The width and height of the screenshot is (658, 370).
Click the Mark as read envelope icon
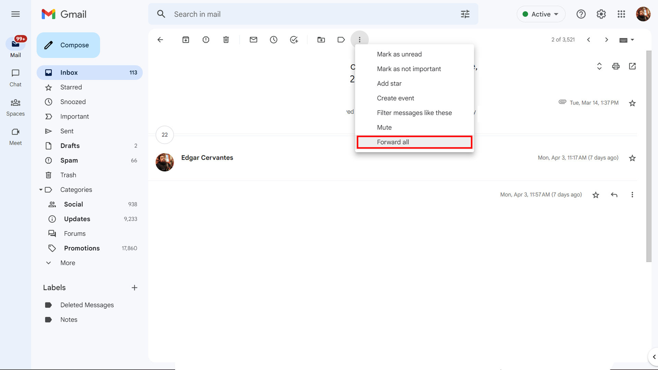[253, 39]
